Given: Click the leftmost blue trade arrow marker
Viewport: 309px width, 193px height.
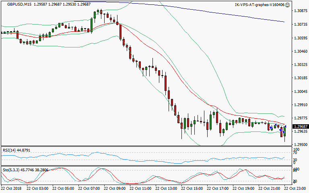Looking at the screenshot, I should [271, 127].
